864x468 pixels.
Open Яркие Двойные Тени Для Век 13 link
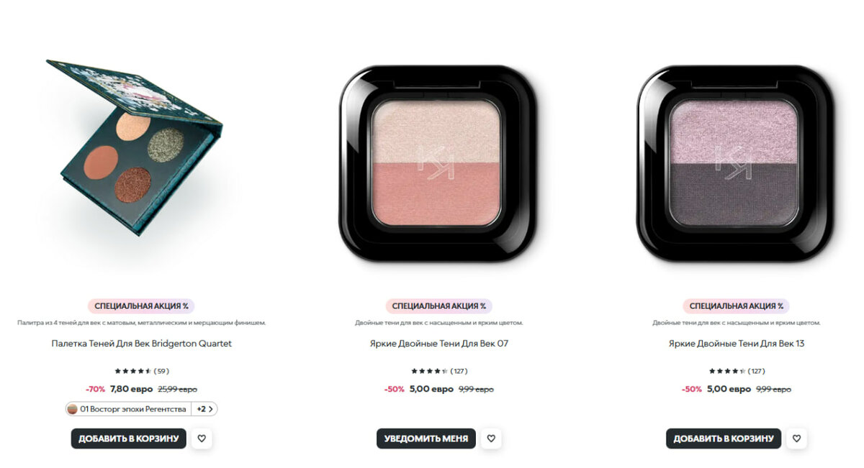click(x=737, y=344)
